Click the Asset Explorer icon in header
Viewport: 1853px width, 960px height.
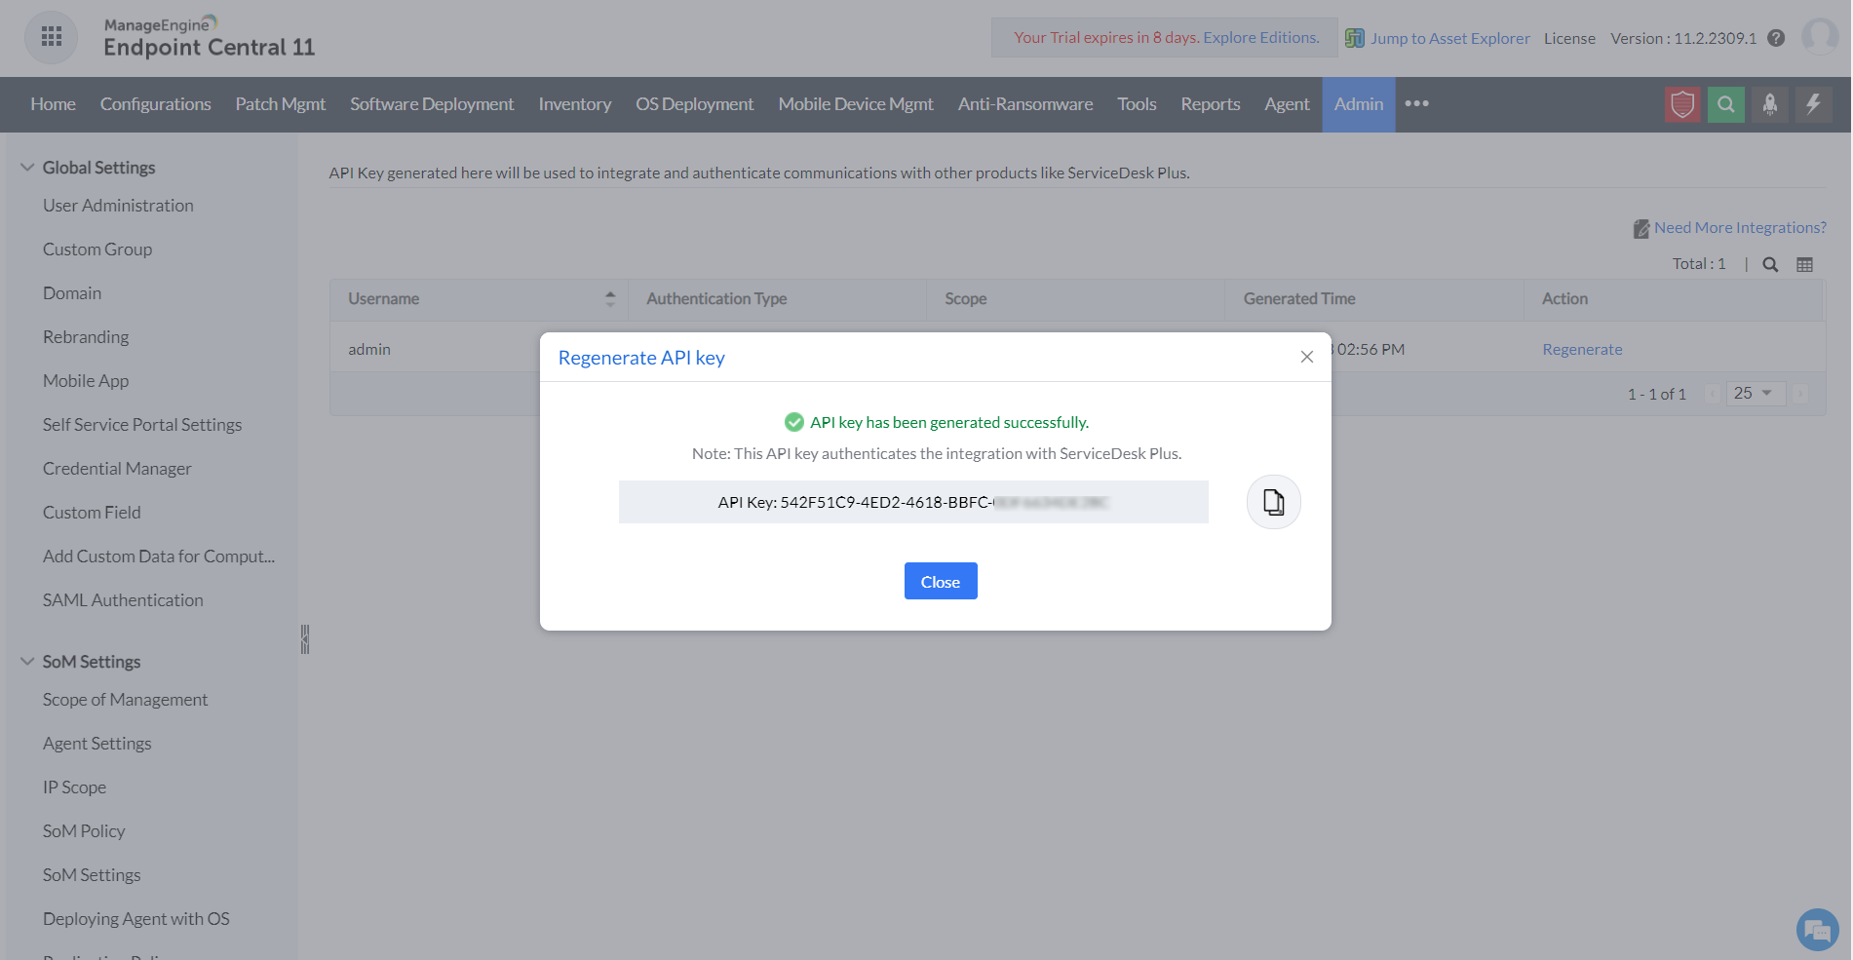(x=1355, y=38)
